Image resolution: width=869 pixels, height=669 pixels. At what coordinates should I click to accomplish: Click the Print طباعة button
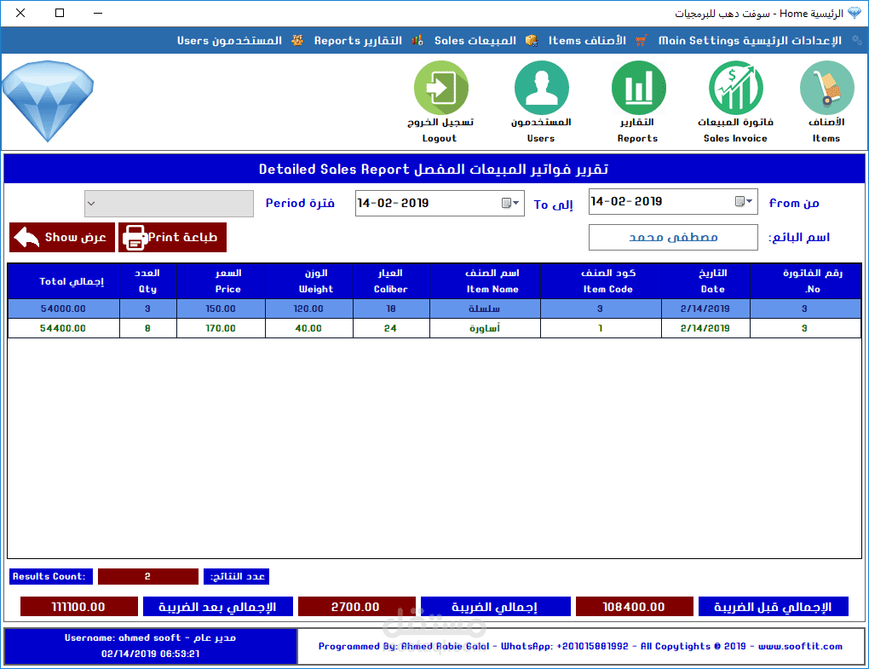coord(172,237)
